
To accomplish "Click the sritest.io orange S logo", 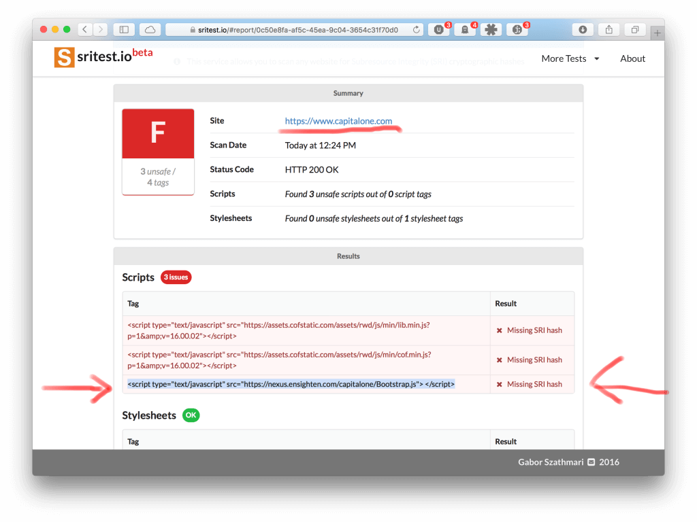I will [x=64, y=57].
